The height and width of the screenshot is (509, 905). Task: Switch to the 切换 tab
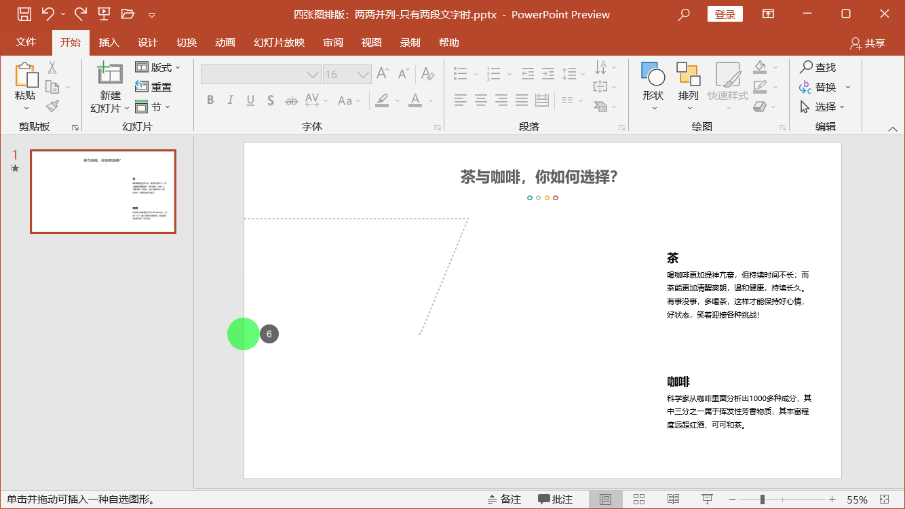(187, 42)
